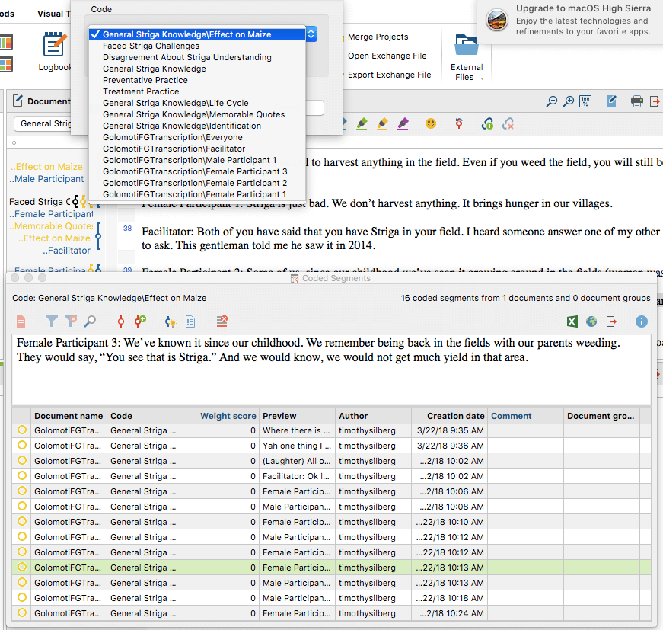Sort by Document name column
663x630 pixels.
click(69, 416)
